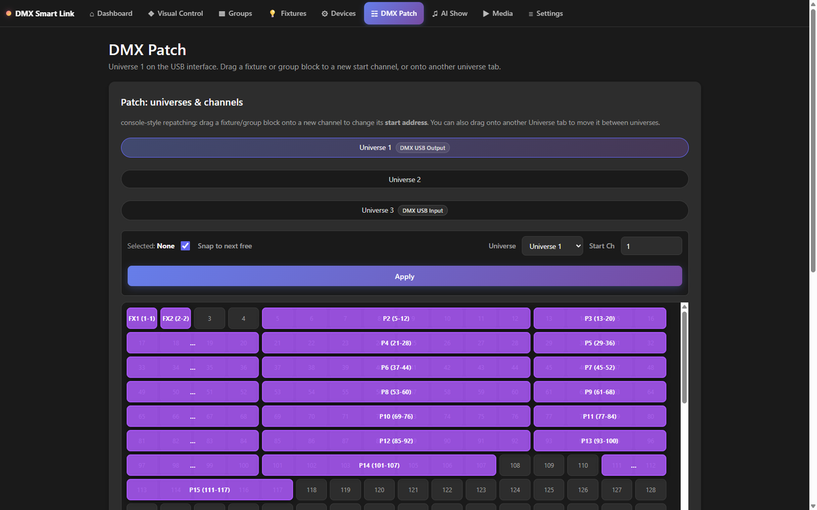Select the P3 (13-20) fixture block
Image resolution: width=817 pixels, height=510 pixels.
600,318
